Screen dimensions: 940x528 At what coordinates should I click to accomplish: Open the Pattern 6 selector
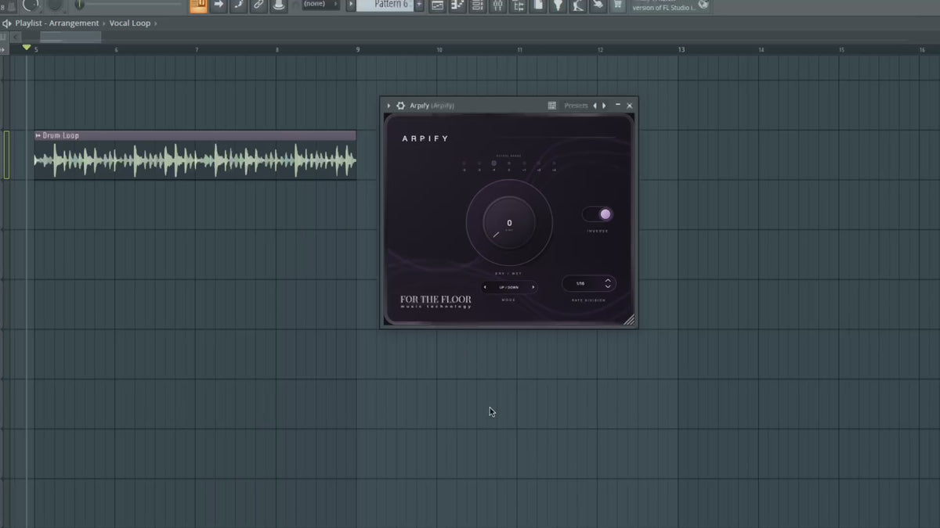(x=385, y=5)
